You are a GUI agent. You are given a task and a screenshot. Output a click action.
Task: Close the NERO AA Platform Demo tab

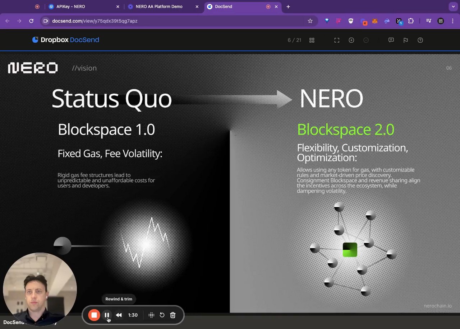point(197,6)
